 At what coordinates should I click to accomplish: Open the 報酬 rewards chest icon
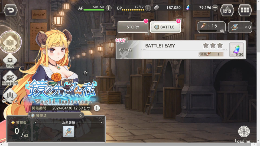[10, 61]
